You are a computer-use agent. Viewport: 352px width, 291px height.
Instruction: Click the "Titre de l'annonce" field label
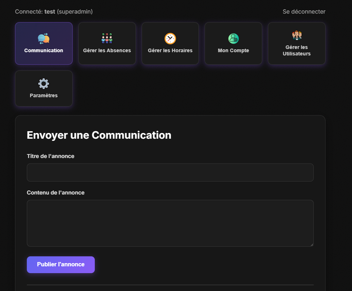[50, 156]
